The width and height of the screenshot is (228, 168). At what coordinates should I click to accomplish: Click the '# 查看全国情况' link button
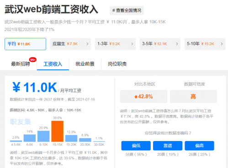click(127, 10)
